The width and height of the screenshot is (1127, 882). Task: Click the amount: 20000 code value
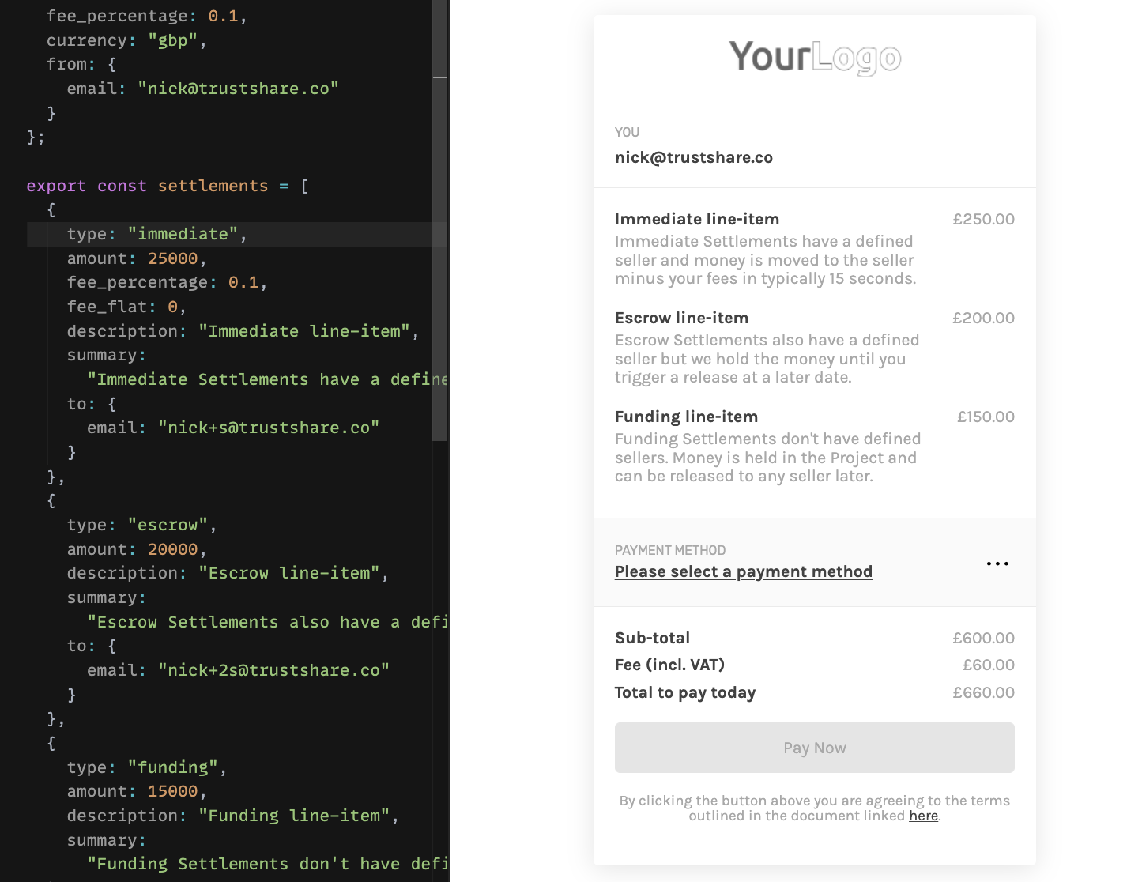pos(173,549)
